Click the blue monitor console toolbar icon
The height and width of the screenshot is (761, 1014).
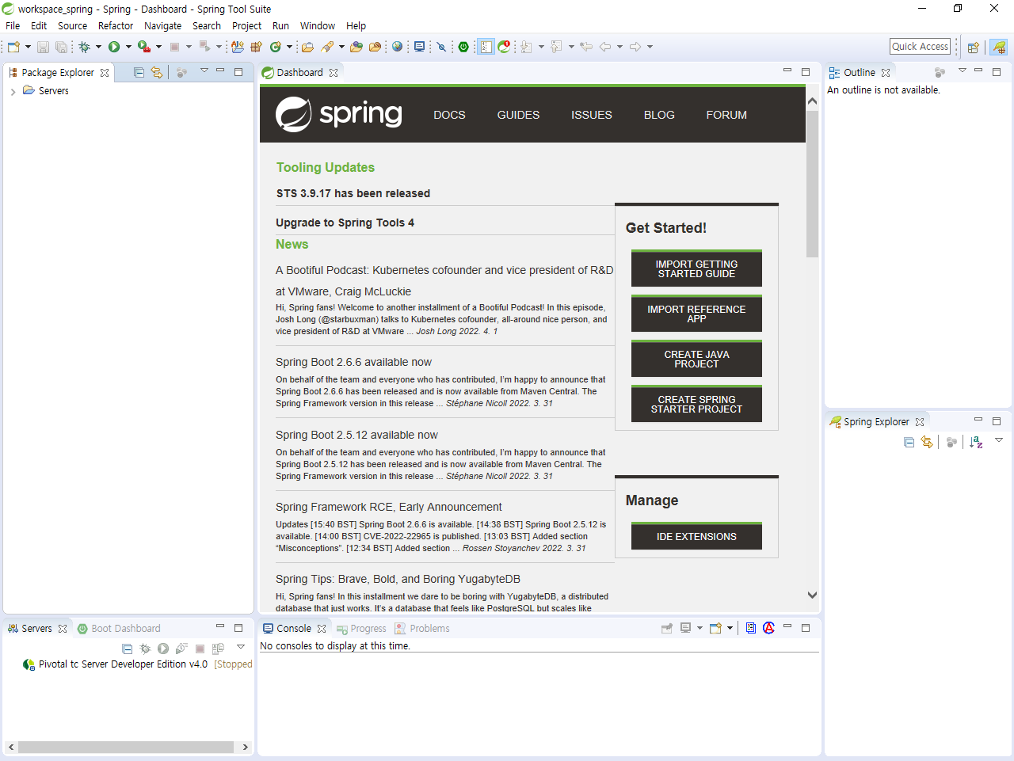[419, 47]
